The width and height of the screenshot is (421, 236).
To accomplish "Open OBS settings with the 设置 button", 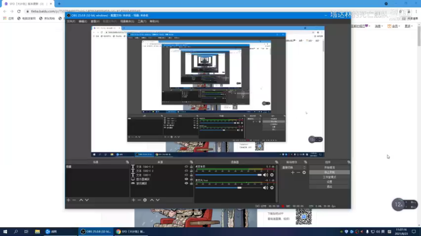I will click(329, 182).
